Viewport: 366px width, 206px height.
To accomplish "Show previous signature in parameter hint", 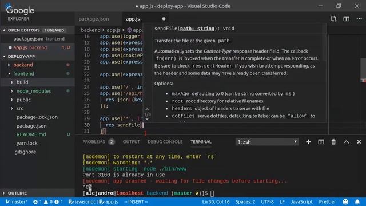I will click(x=147, y=109).
